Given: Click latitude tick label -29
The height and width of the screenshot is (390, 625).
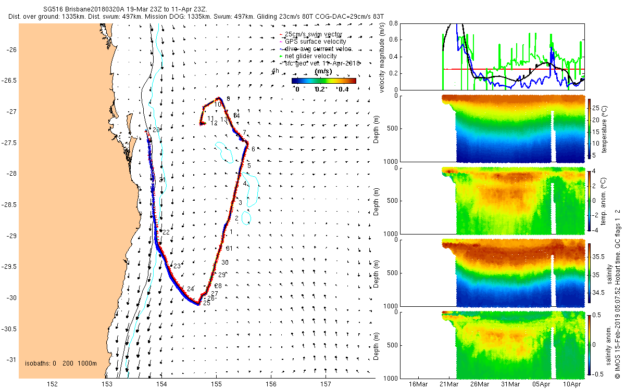Looking at the screenshot, I should click(11, 236).
